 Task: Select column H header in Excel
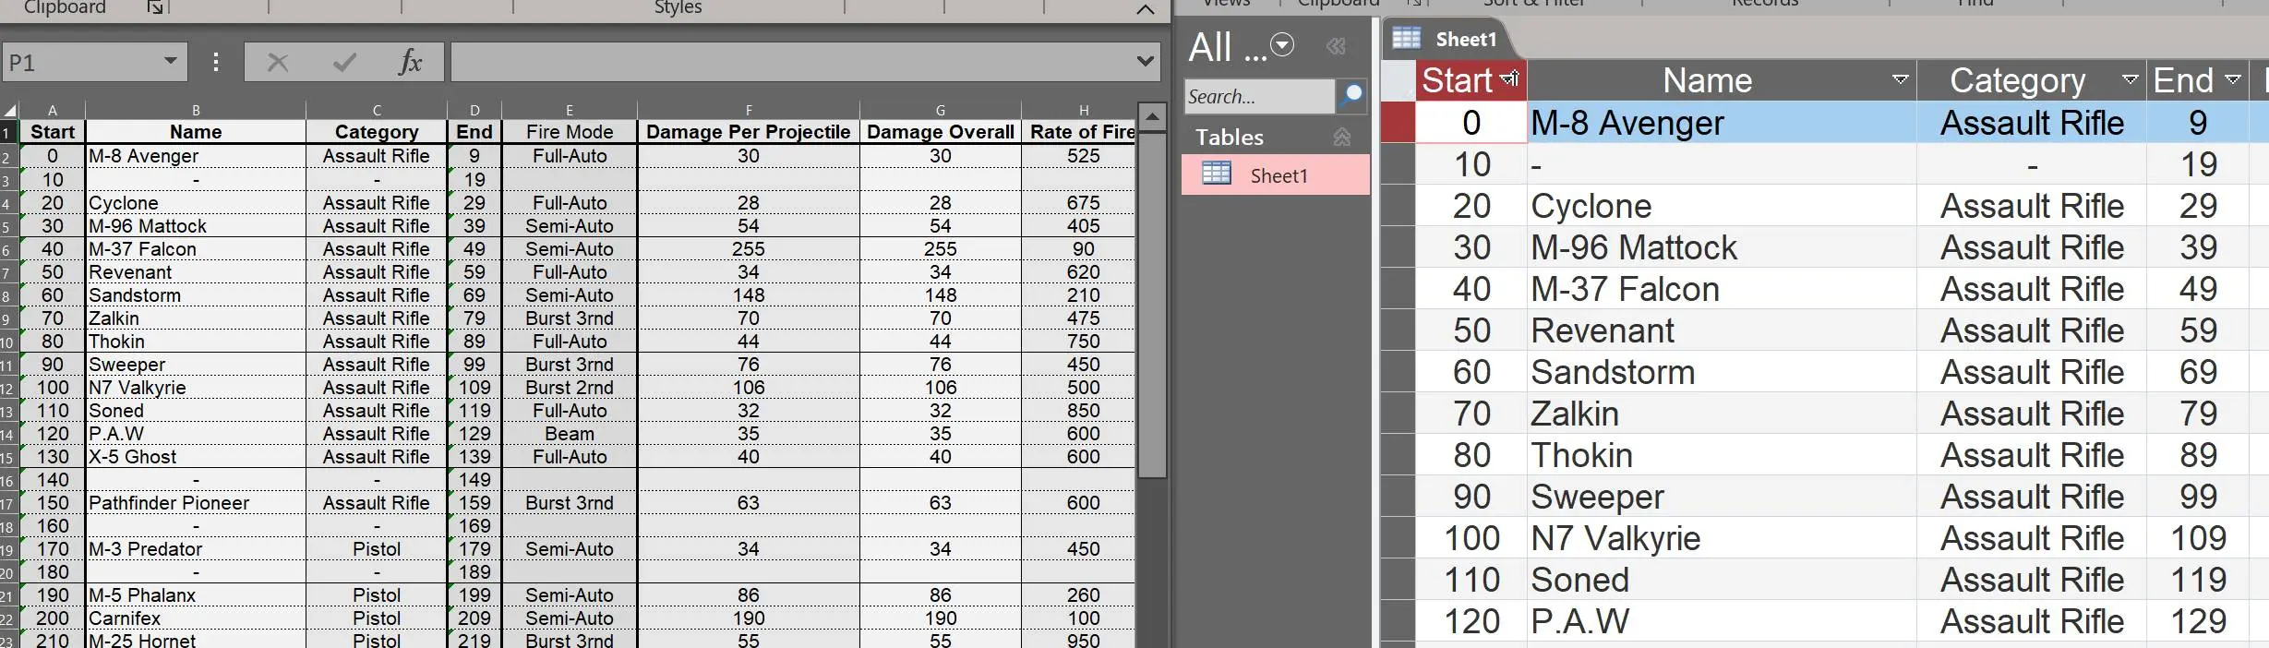click(x=1079, y=111)
